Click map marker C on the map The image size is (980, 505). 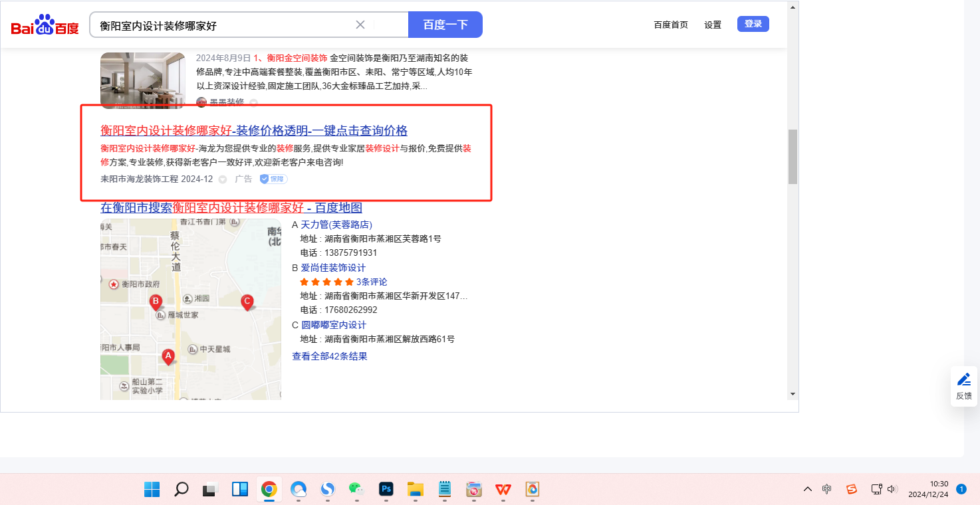pos(247,302)
